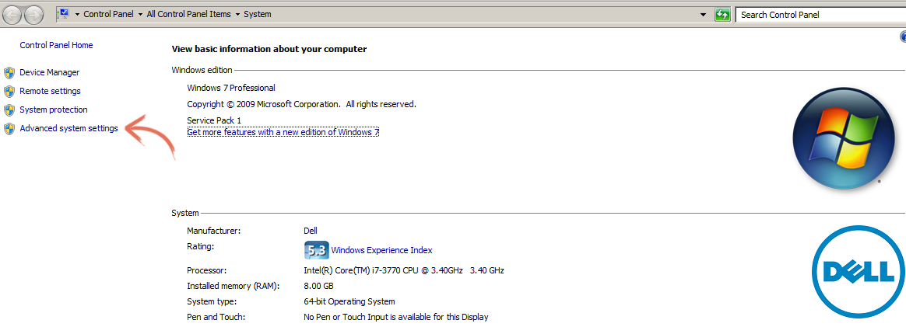Click the Service Pack 1 text
The image size is (906, 327).
pos(214,120)
